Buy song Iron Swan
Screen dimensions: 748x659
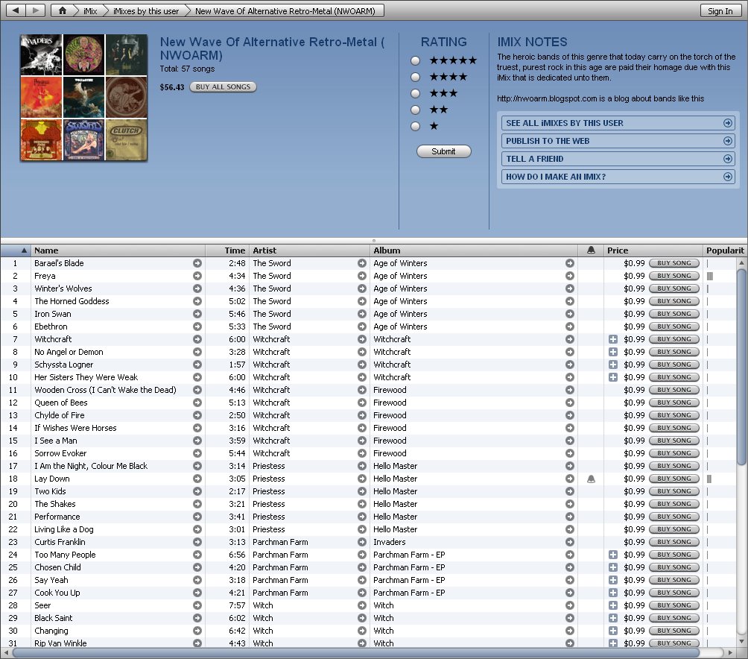point(674,314)
